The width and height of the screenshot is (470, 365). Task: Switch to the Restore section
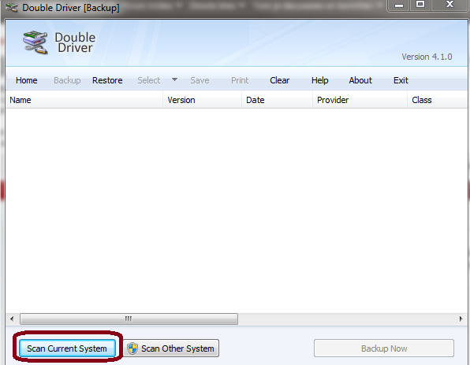tap(107, 80)
